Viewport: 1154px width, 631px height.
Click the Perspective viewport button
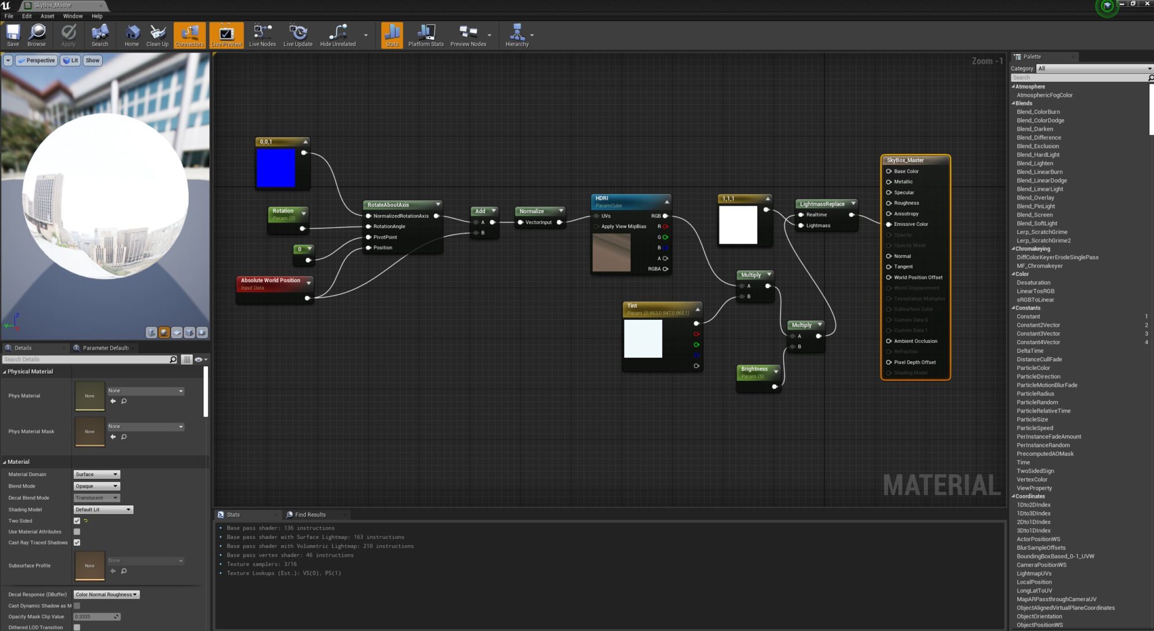36,60
